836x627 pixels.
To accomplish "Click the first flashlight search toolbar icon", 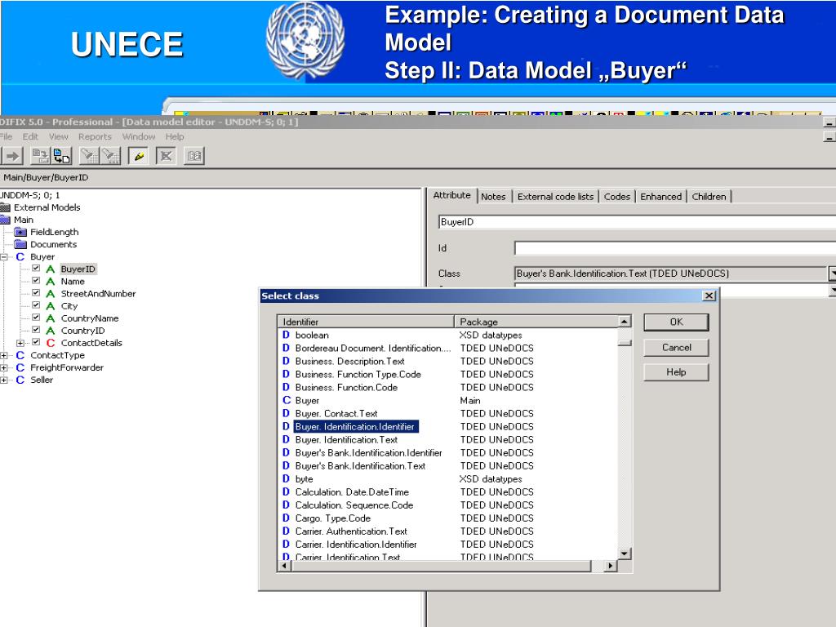I will pyautogui.click(x=88, y=156).
